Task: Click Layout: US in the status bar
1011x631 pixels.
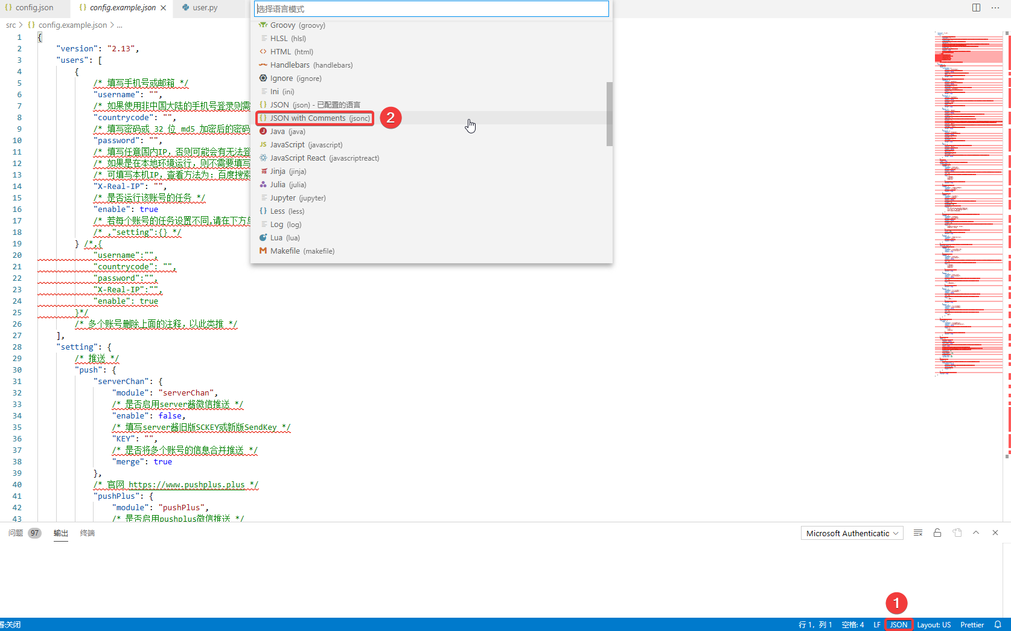Action: click(x=933, y=624)
